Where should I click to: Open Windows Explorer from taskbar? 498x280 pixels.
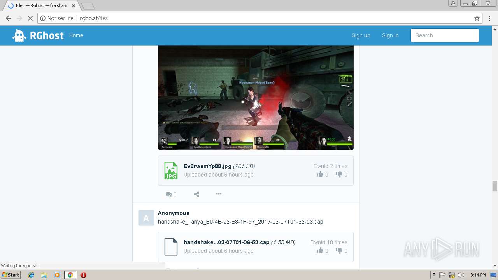44,275
